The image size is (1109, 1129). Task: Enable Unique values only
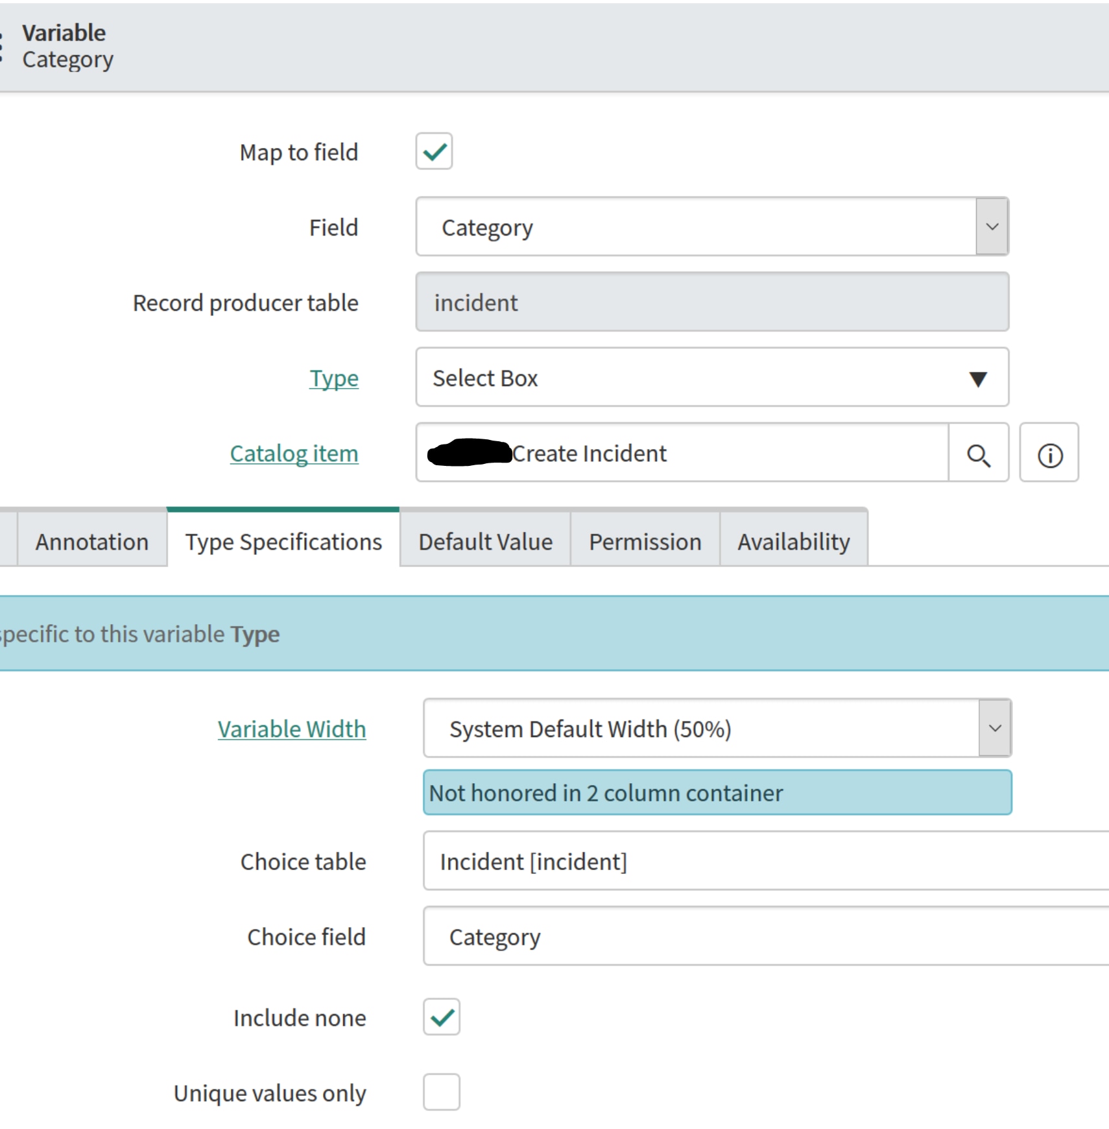441,1093
